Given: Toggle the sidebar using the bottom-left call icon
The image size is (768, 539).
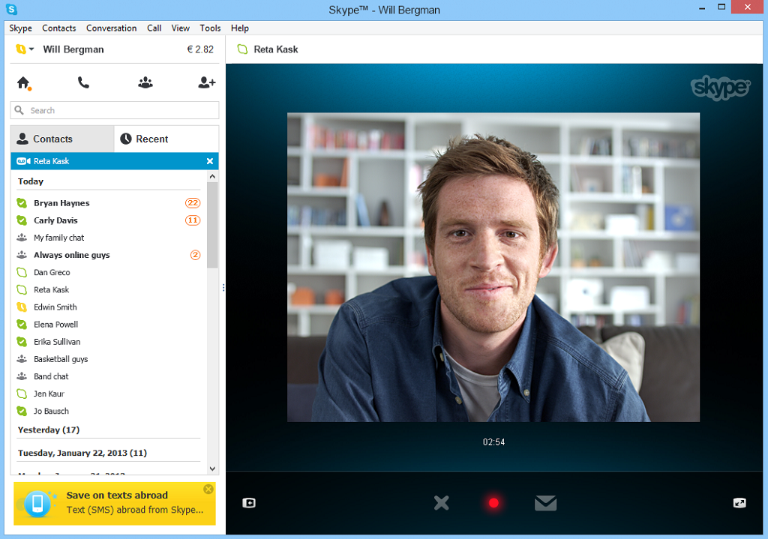Looking at the screenshot, I should click(x=248, y=502).
